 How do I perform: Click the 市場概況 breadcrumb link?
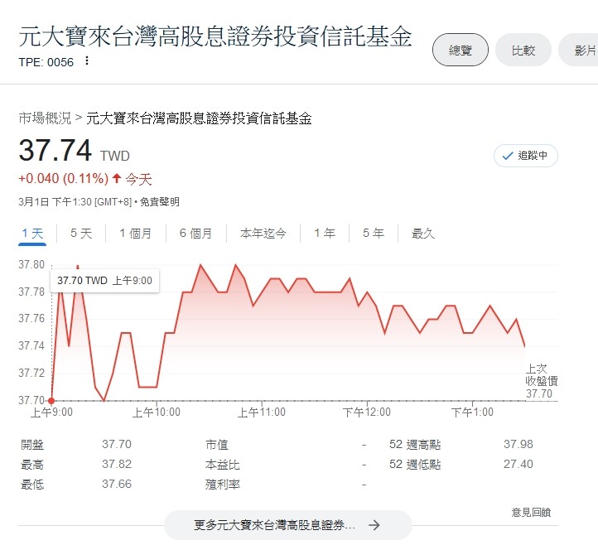point(45,118)
